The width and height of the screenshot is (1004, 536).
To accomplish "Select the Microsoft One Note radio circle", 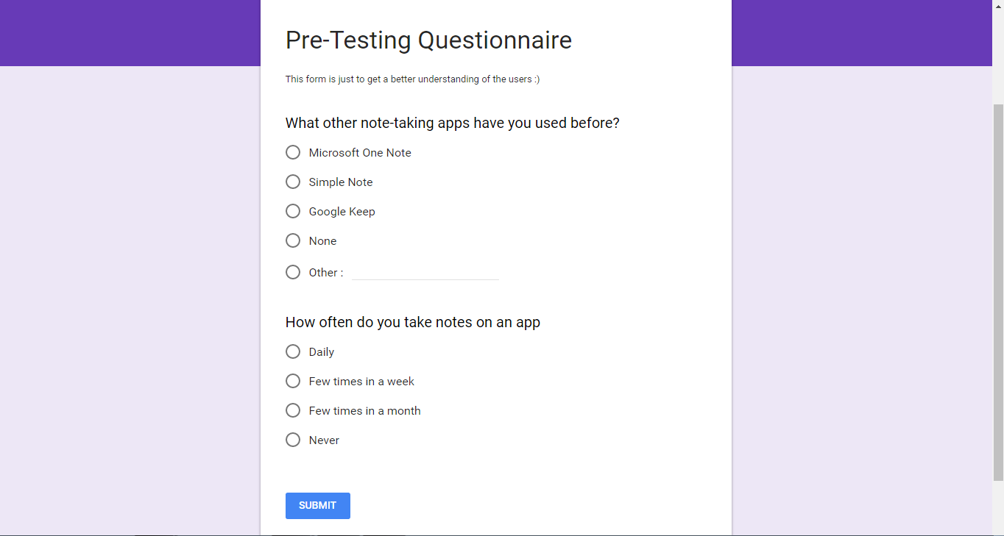I will click(x=293, y=152).
